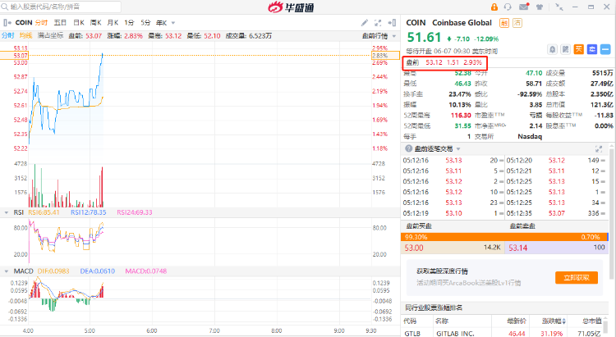Switch to the 五日 chart tab
Image resolution: width=616 pixels, height=337 pixels.
pos(60,22)
